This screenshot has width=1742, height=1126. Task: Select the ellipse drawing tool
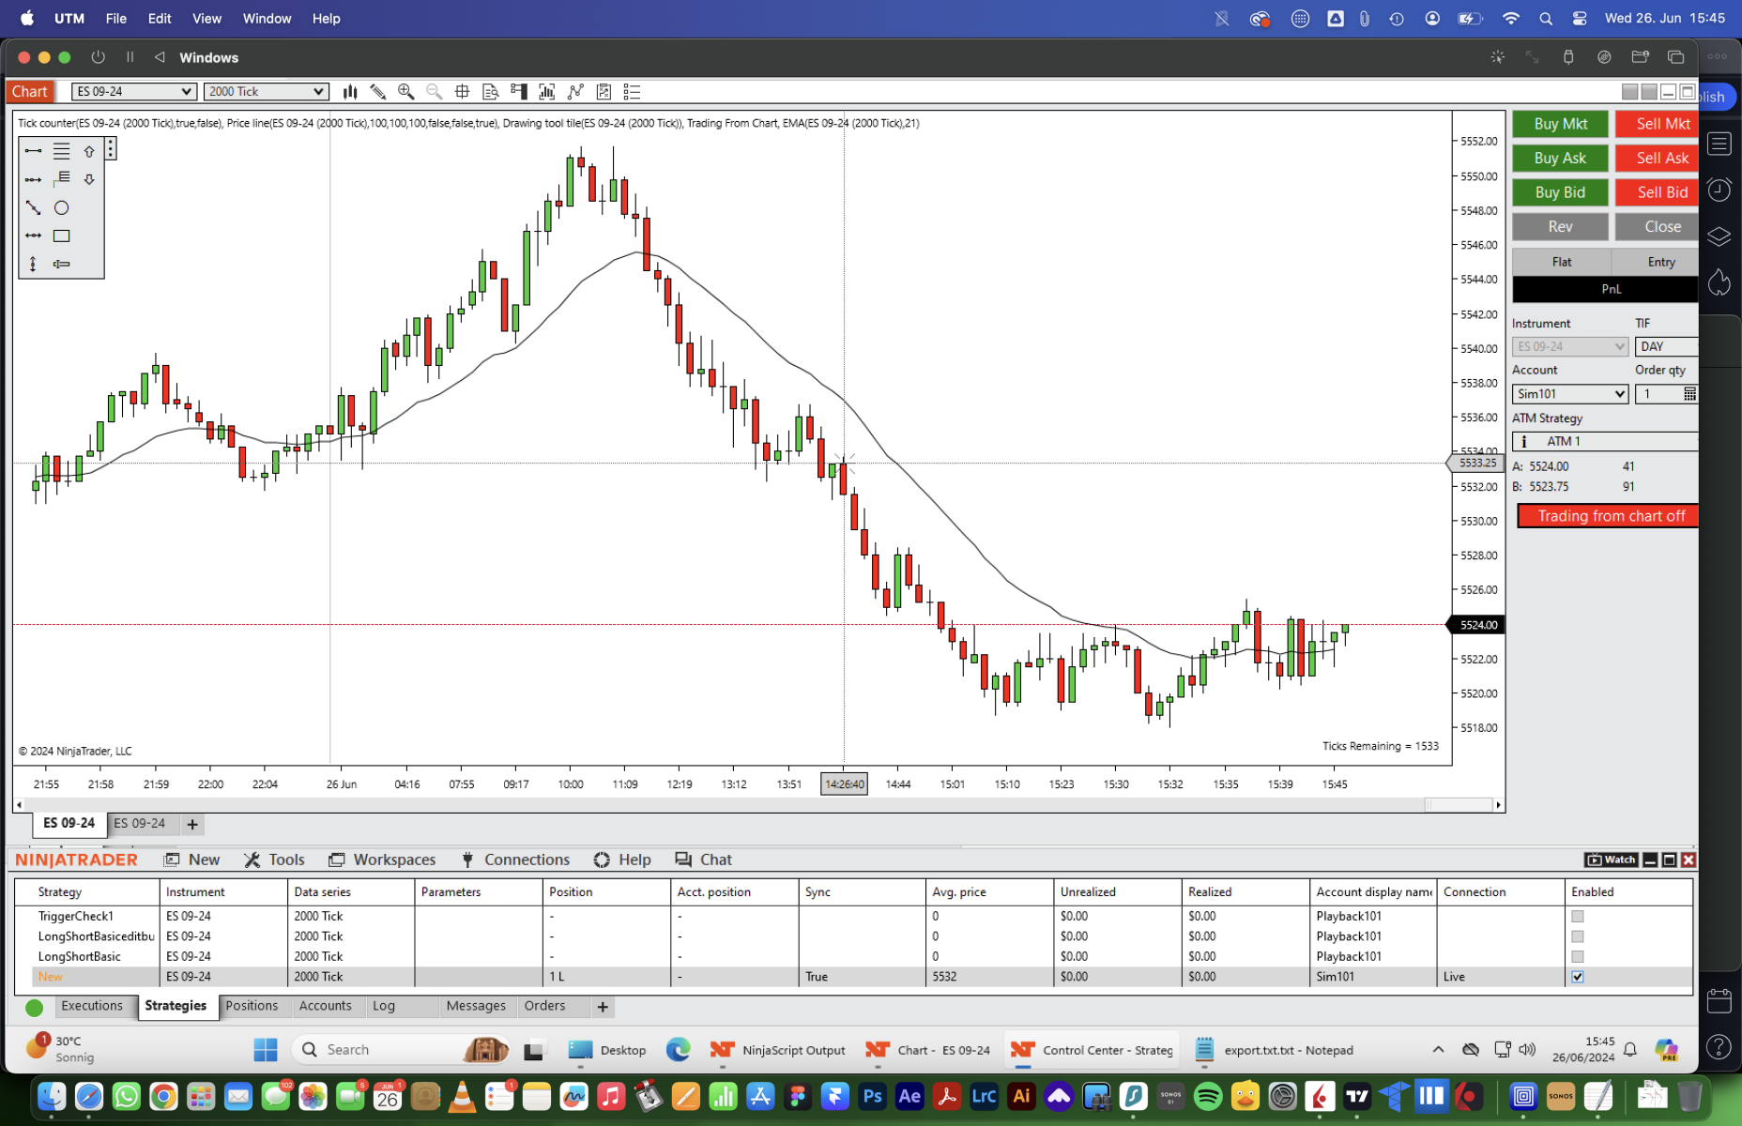[x=62, y=207]
